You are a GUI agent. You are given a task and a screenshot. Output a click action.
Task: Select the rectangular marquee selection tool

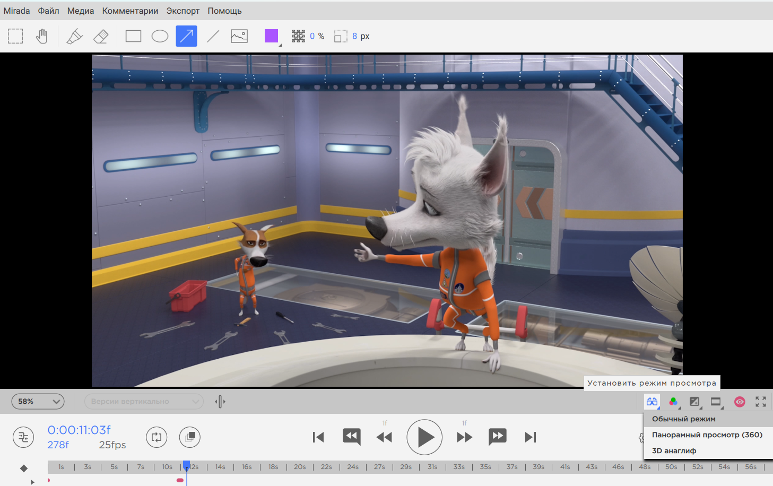pos(15,36)
